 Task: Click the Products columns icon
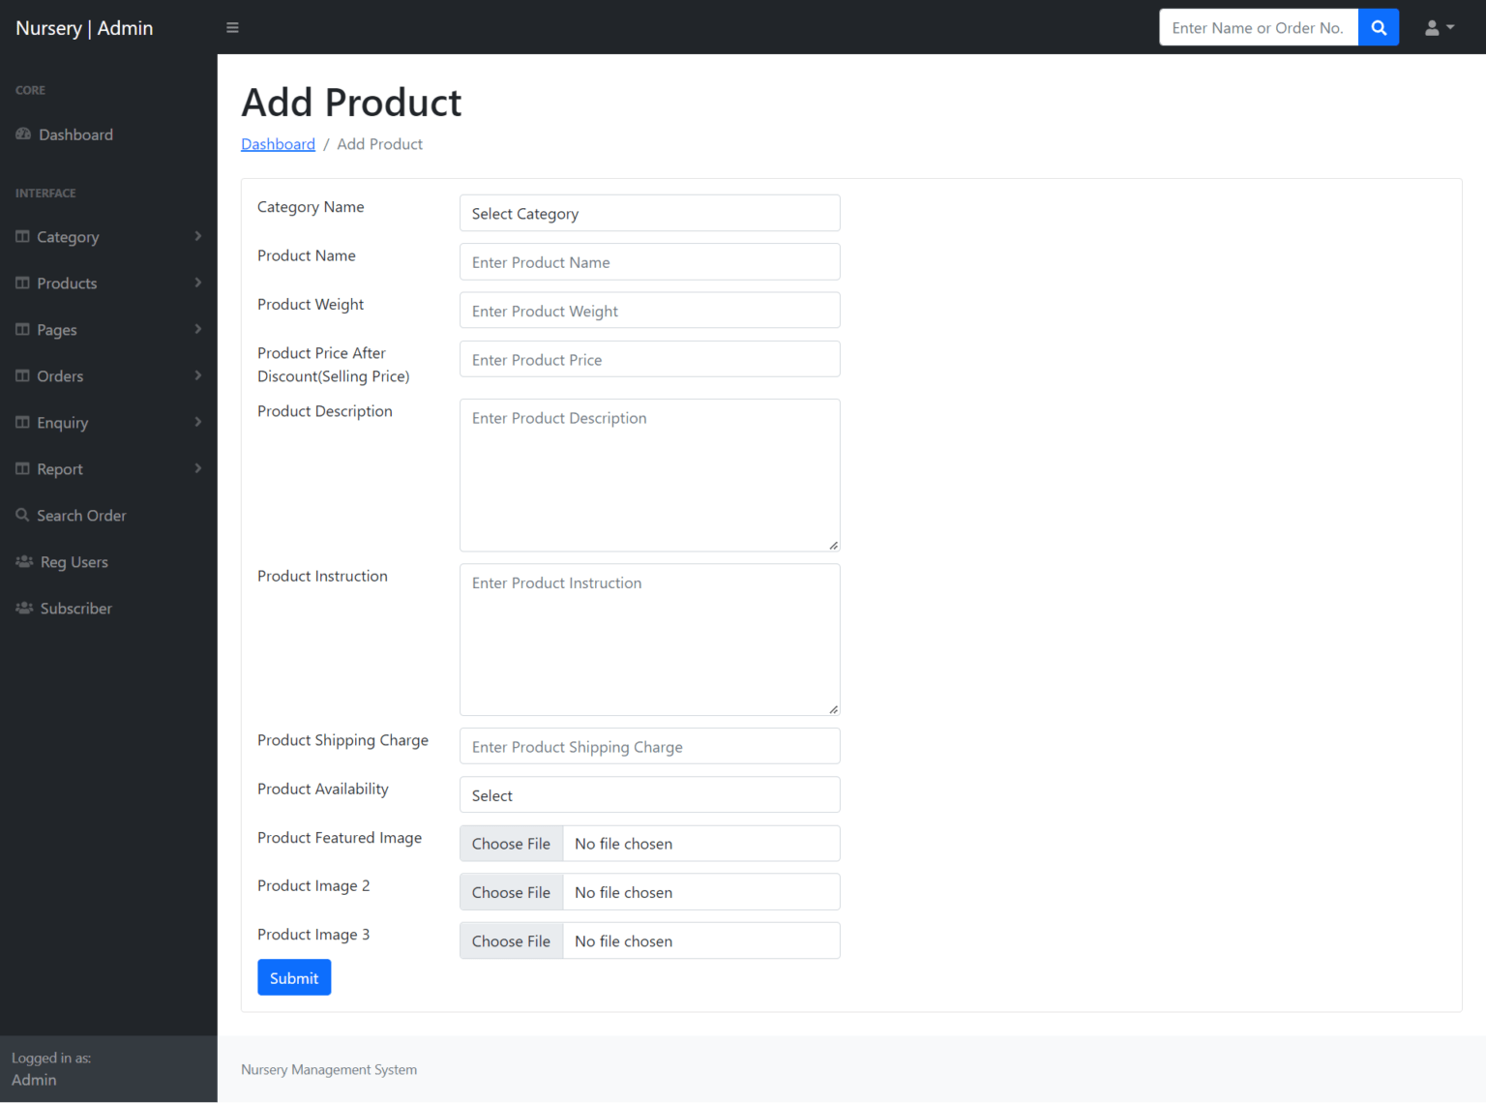pyautogui.click(x=22, y=283)
